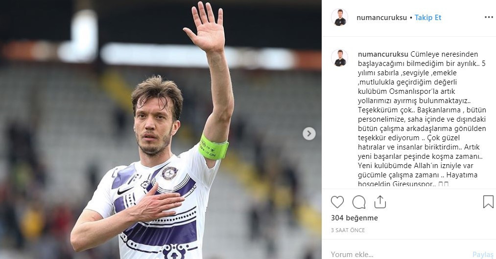Viewport: 496px width, 259px height.
Task: Save the post with the bookmark icon
Action: point(488,202)
